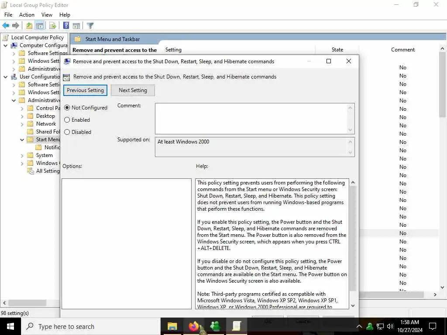Screen dimensions: 447x335
Task: Click the Up one level folder icon
Action: [x=29, y=26]
